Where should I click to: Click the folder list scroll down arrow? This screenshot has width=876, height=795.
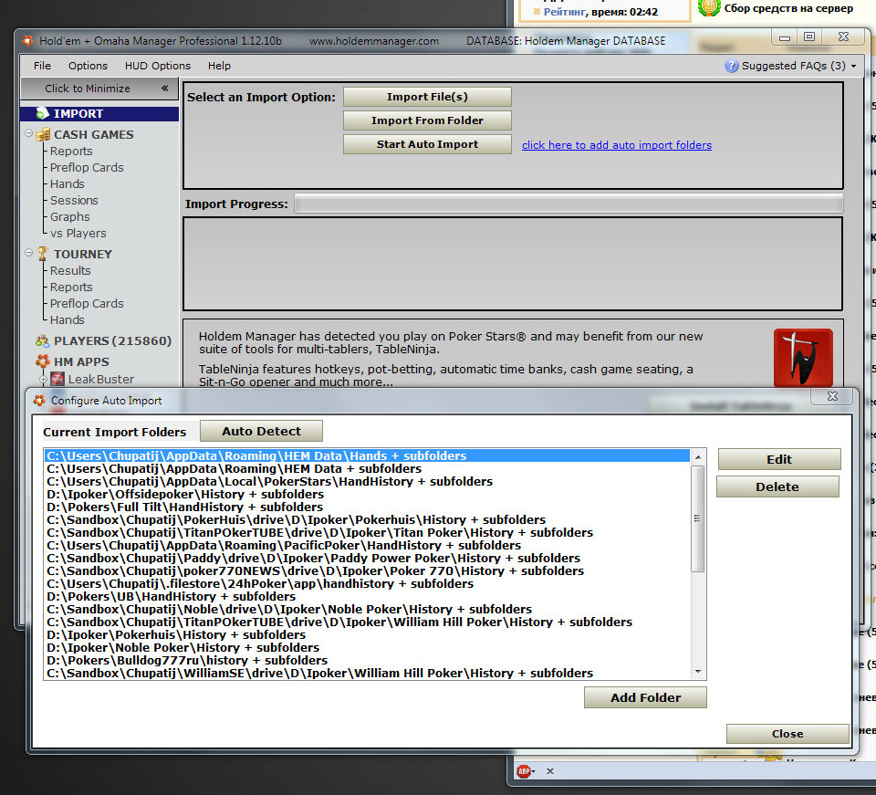(x=698, y=672)
